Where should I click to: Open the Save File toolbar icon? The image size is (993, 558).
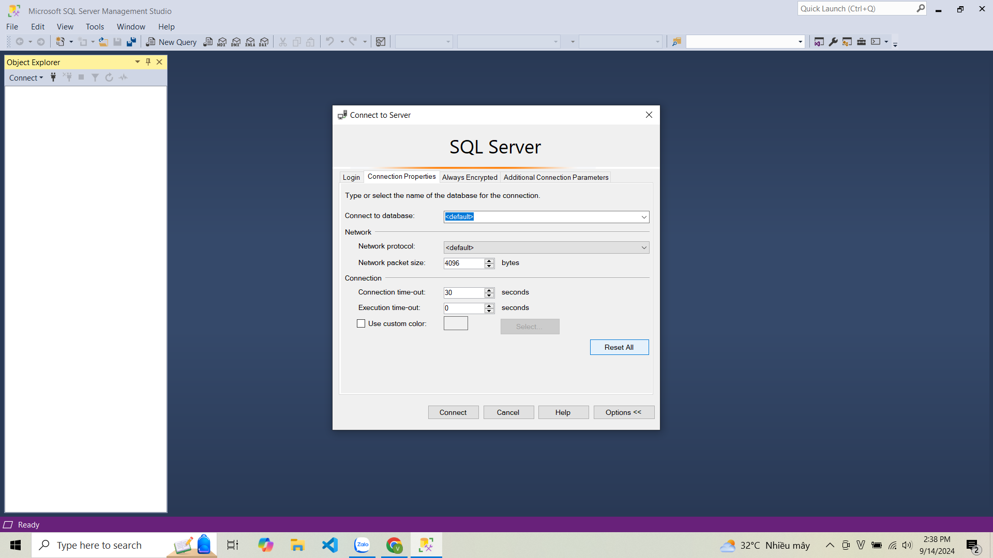(117, 41)
